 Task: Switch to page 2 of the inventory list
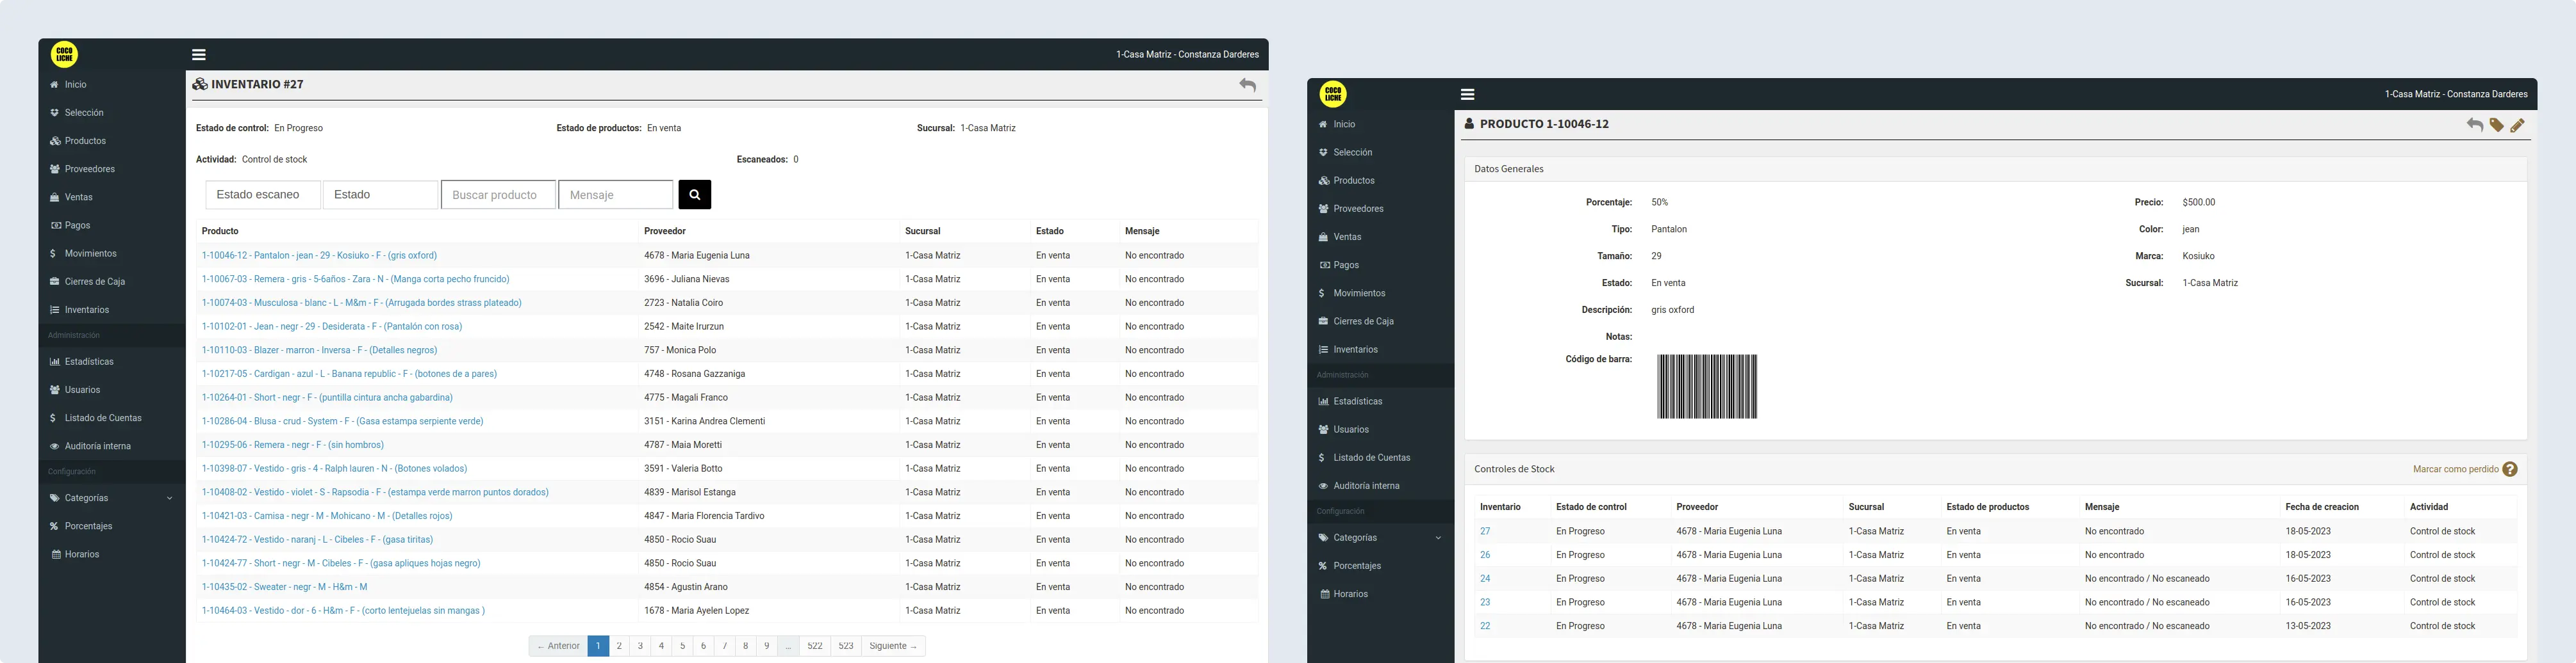(x=619, y=645)
